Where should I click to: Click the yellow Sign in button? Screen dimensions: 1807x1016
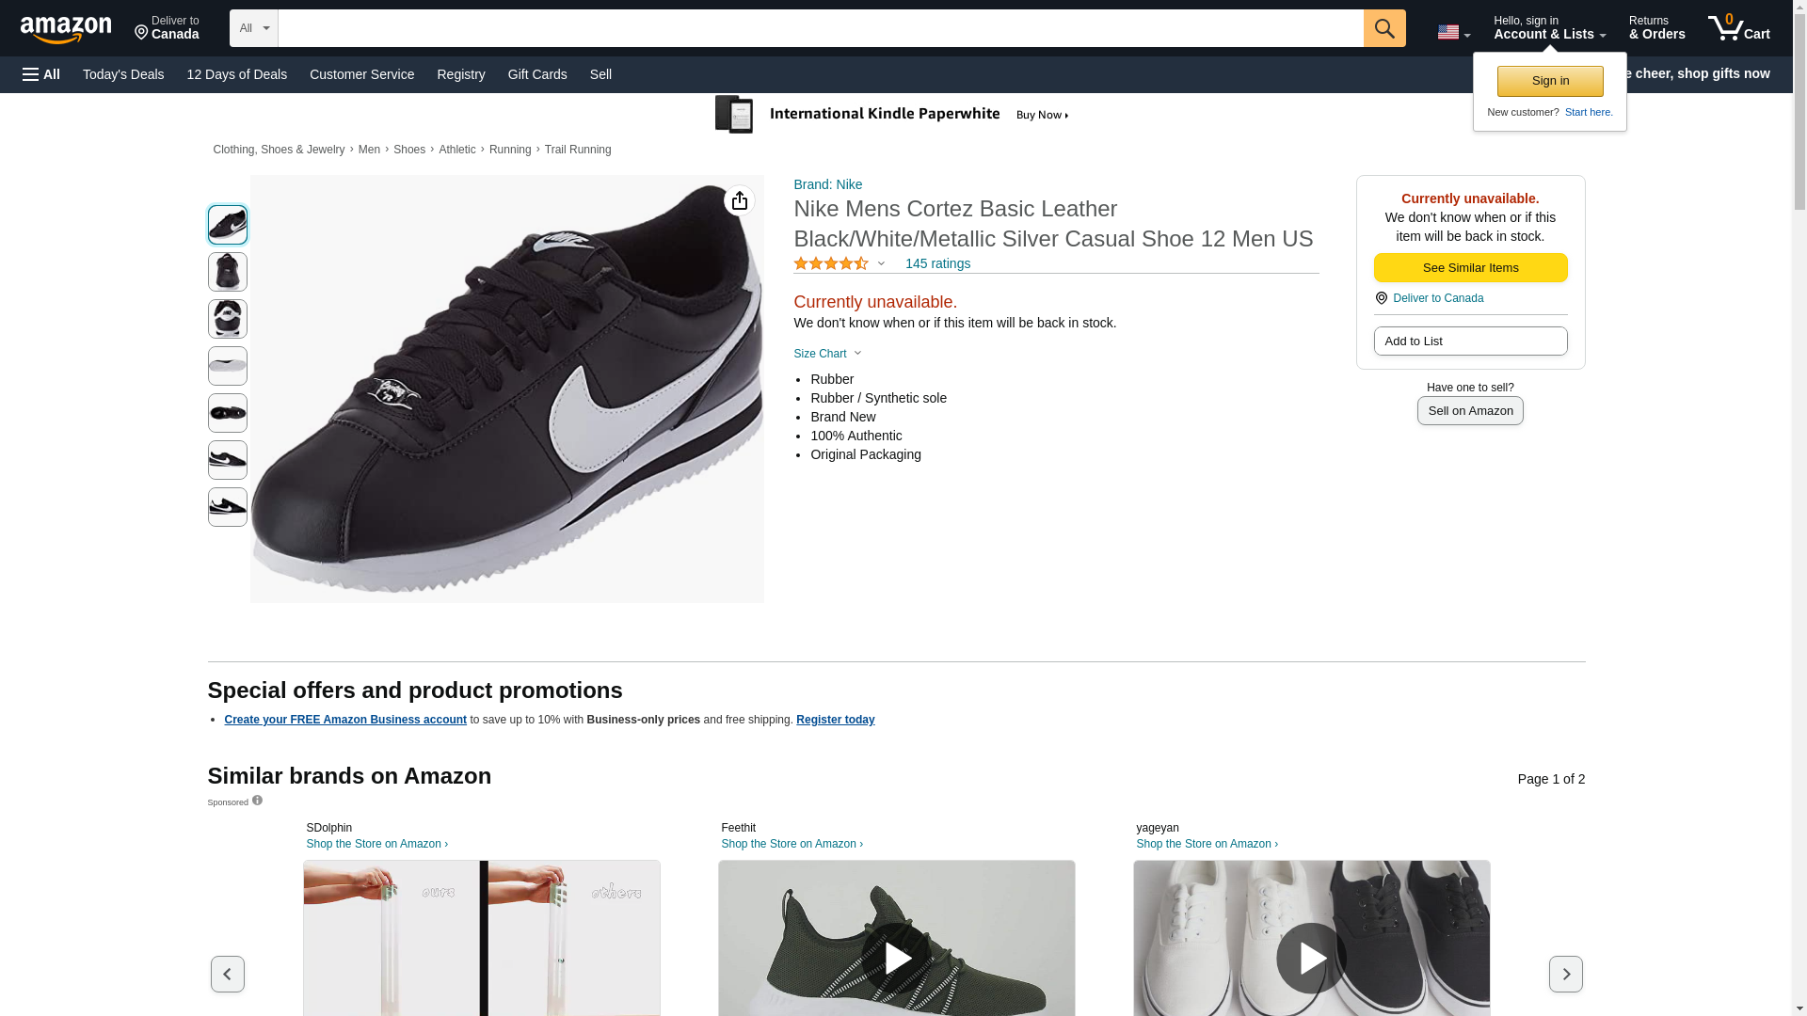pyautogui.click(x=1550, y=81)
